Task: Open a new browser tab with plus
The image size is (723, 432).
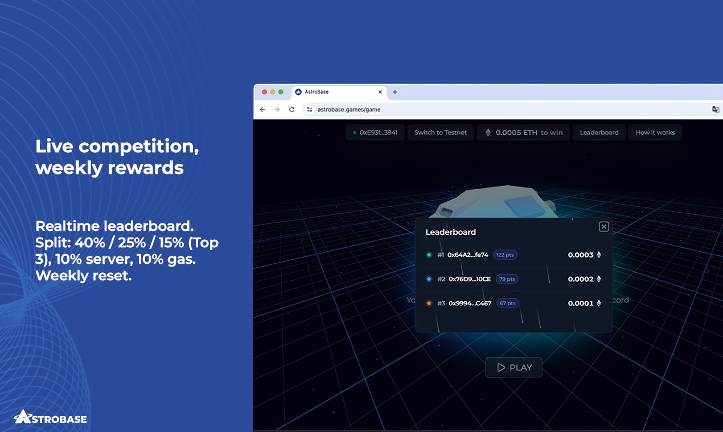Action: coord(395,92)
